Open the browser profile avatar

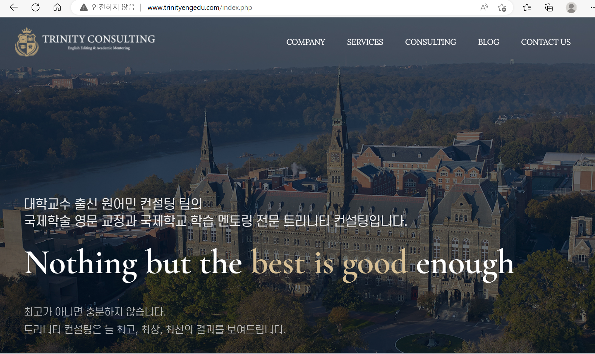pos(571,7)
